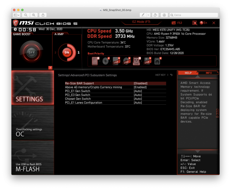Image resolution: width=231 pixels, height=190 pixels.
Task: Select the PCI_E1 Lanes Configuration row
Action: [x=115, y=103]
